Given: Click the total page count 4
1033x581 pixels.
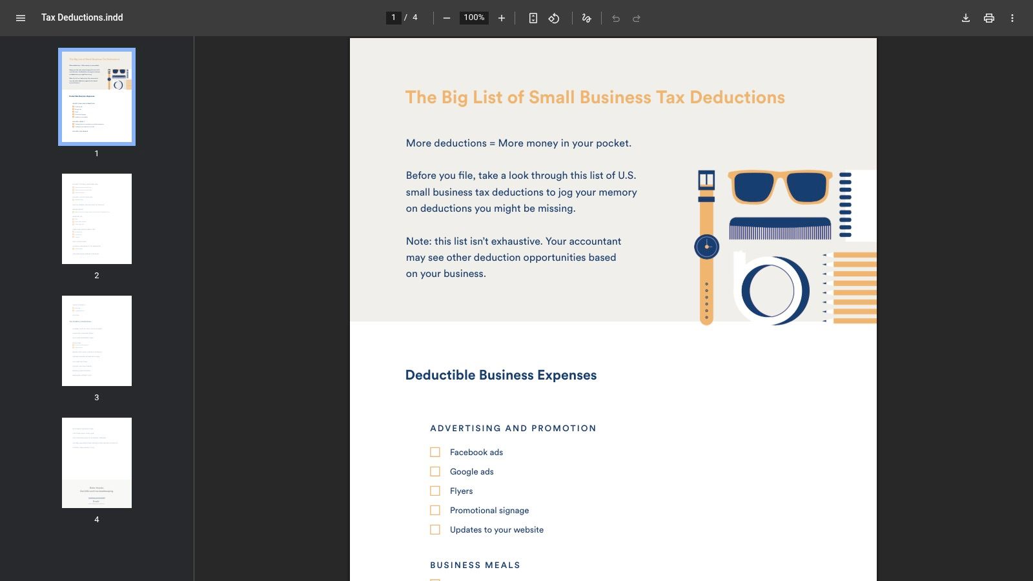Looking at the screenshot, I should [415, 17].
